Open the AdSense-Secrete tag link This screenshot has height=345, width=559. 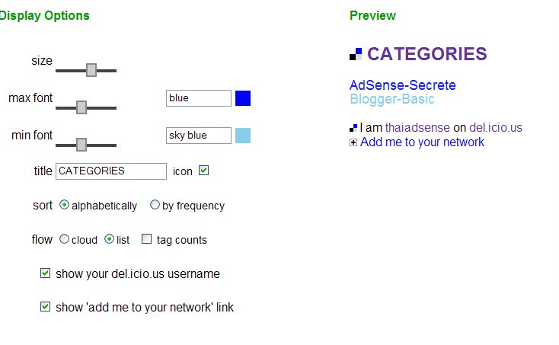402,85
